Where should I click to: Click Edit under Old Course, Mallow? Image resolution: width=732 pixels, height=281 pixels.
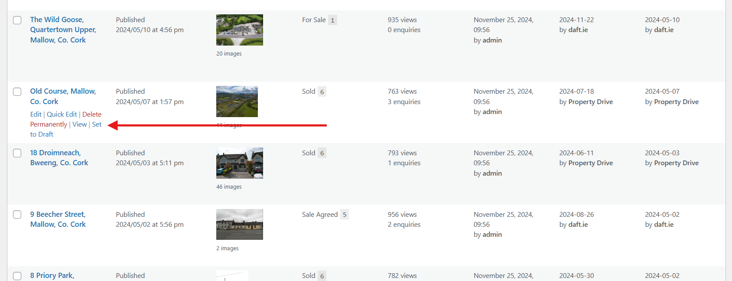(x=36, y=114)
